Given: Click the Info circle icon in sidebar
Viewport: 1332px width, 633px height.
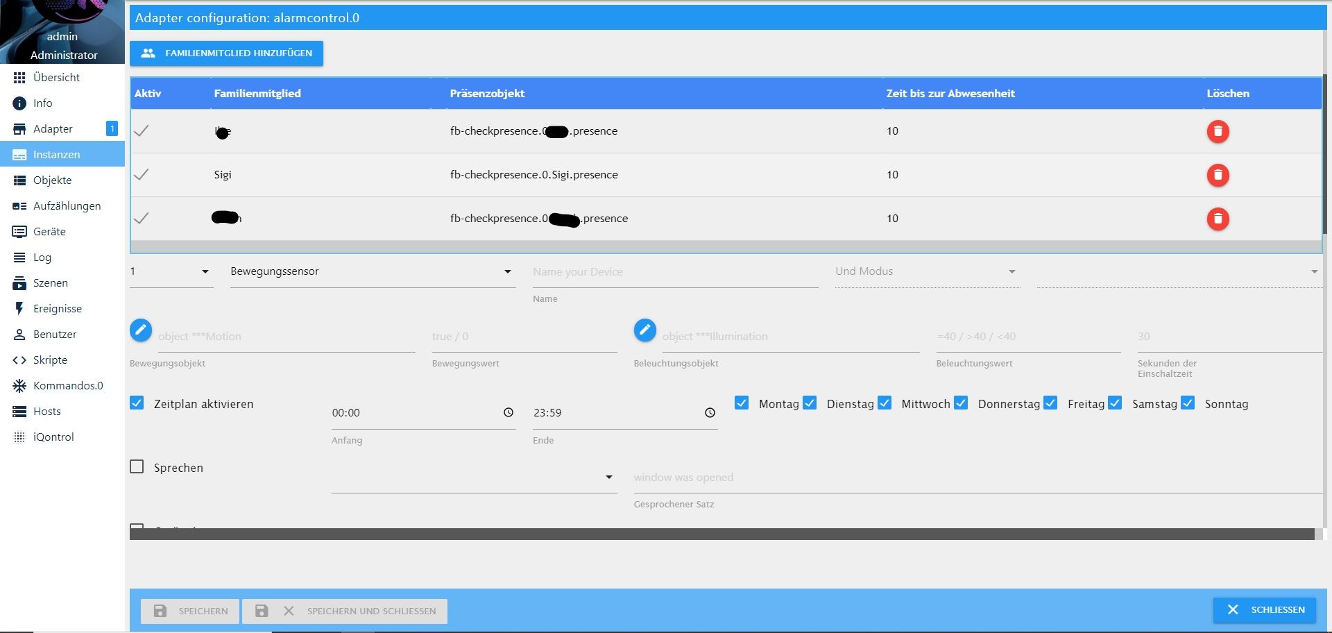Looking at the screenshot, I should [x=19, y=103].
